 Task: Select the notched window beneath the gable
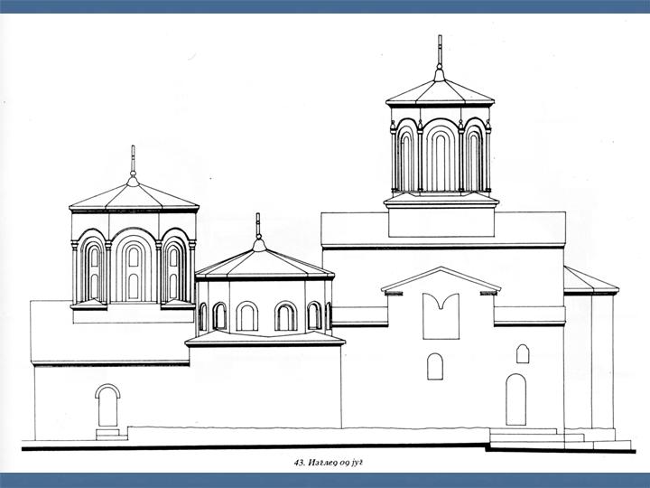441,315
